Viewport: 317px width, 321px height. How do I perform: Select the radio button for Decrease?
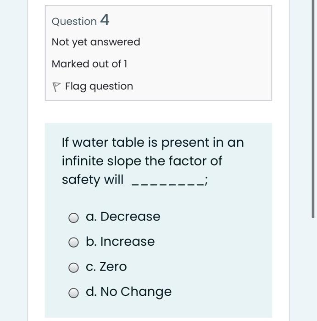click(x=73, y=217)
